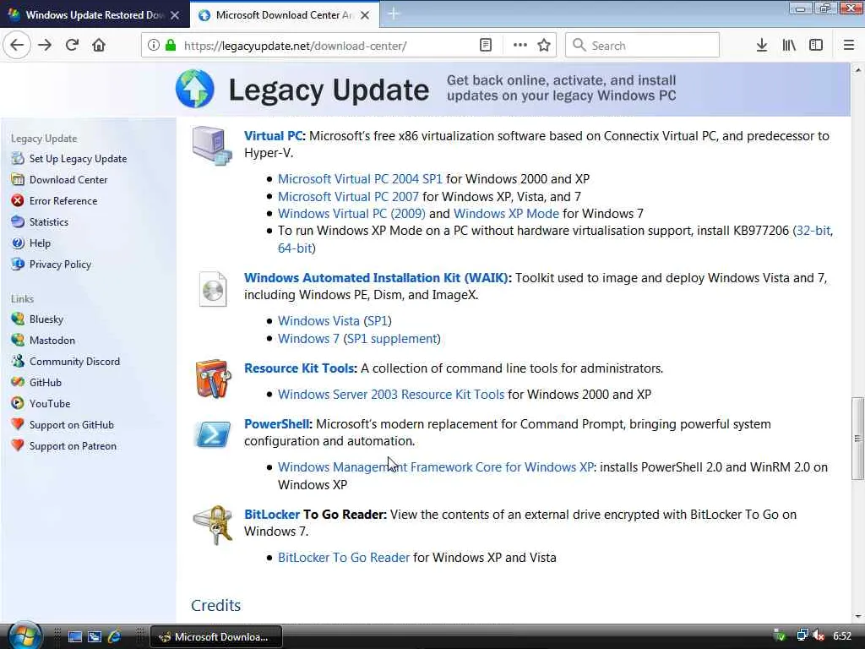
Task: Close the Microsoft Download Center tab
Action: 365,15
